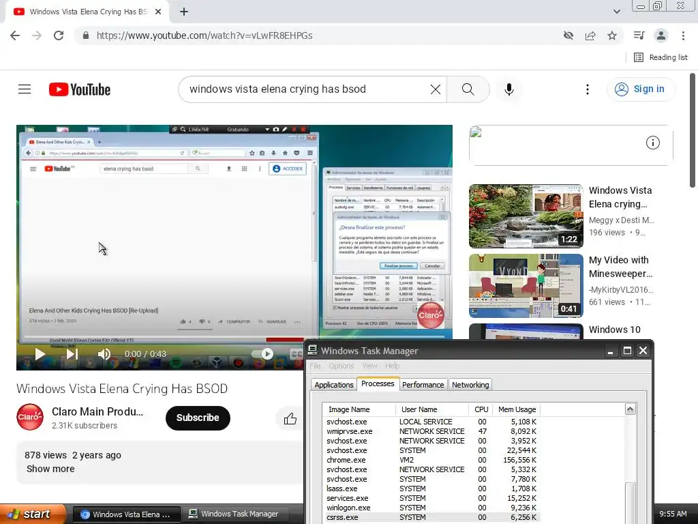Open the browser profile avatar
Screen dimensions: 698x524
click(661, 35)
